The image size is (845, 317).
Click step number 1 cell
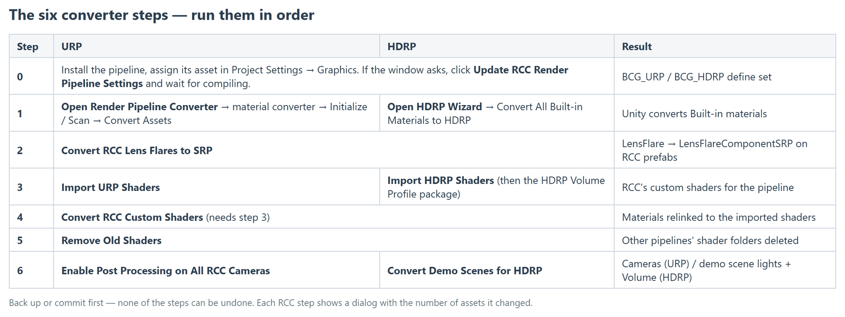31,113
